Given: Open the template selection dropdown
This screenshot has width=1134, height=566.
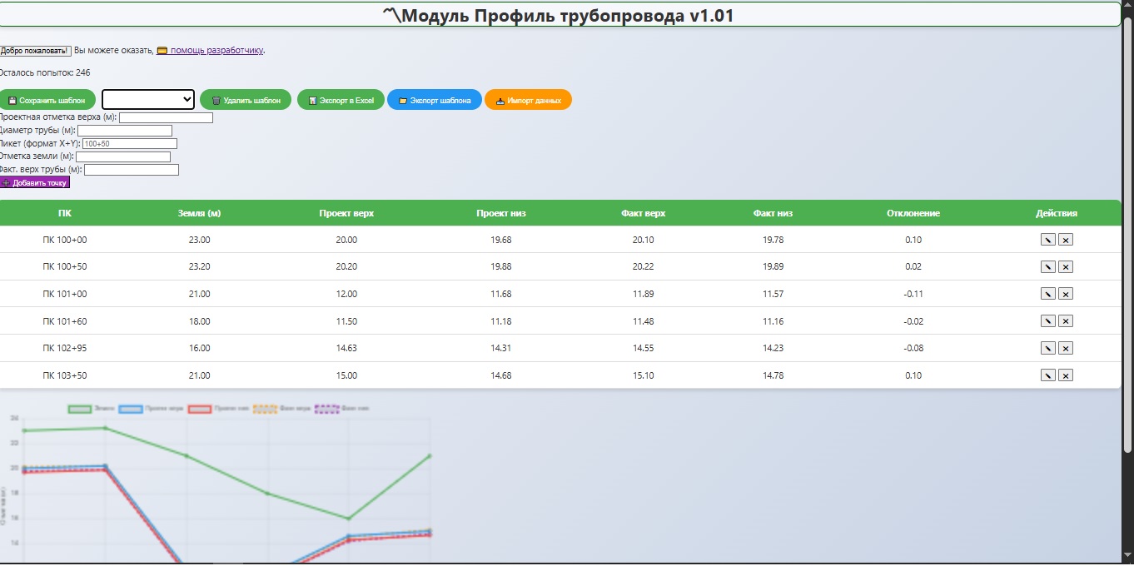Looking at the screenshot, I should pos(147,99).
